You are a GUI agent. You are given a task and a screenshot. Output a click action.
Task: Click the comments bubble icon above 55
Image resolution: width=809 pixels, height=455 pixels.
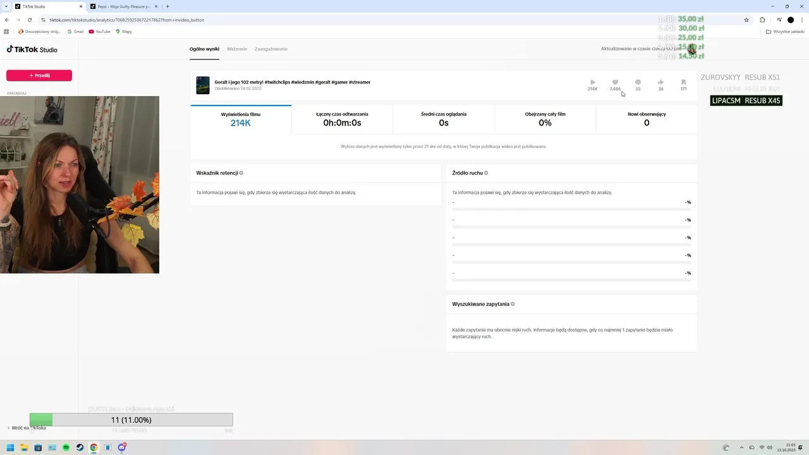coord(638,82)
